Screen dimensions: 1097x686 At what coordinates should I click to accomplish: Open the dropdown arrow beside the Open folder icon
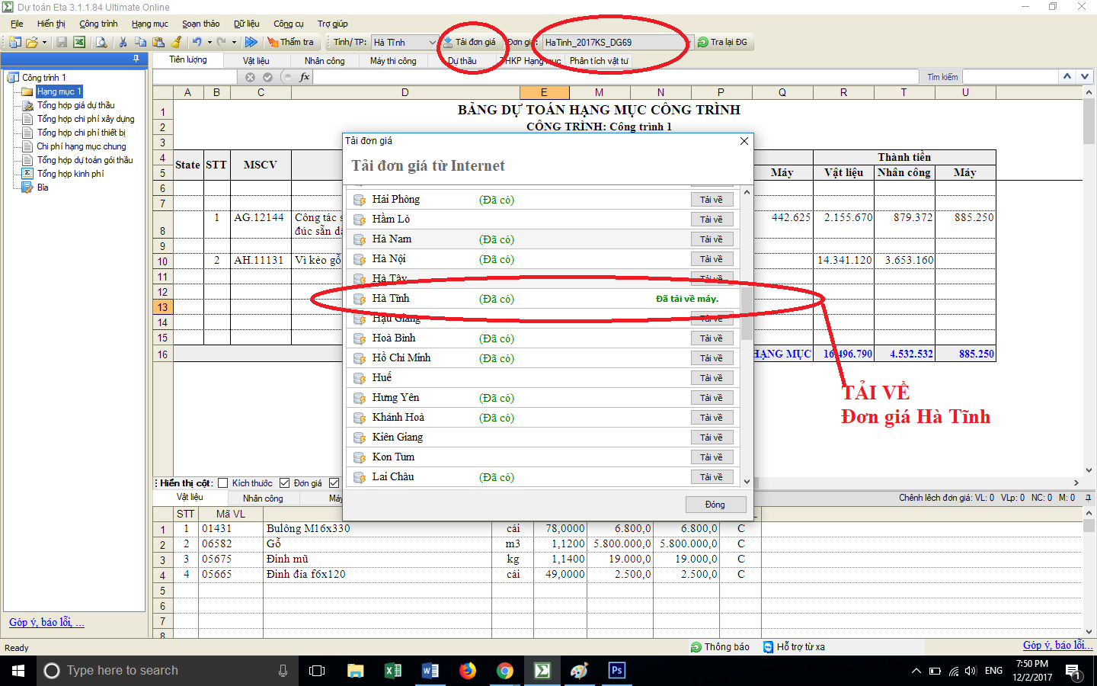click(x=45, y=43)
